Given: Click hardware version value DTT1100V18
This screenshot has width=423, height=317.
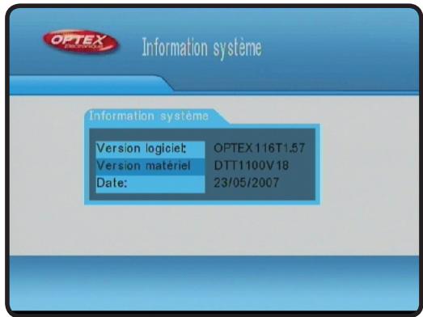Looking at the screenshot, I should click(252, 166).
